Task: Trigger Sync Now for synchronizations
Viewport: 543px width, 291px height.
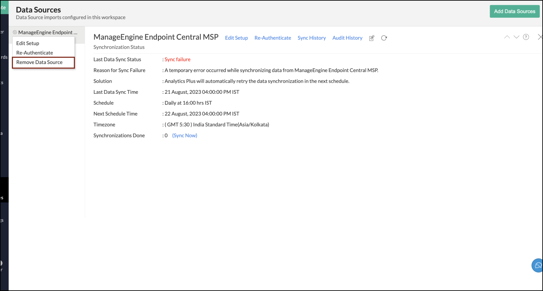Action: pyautogui.click(x=184, y=135)
